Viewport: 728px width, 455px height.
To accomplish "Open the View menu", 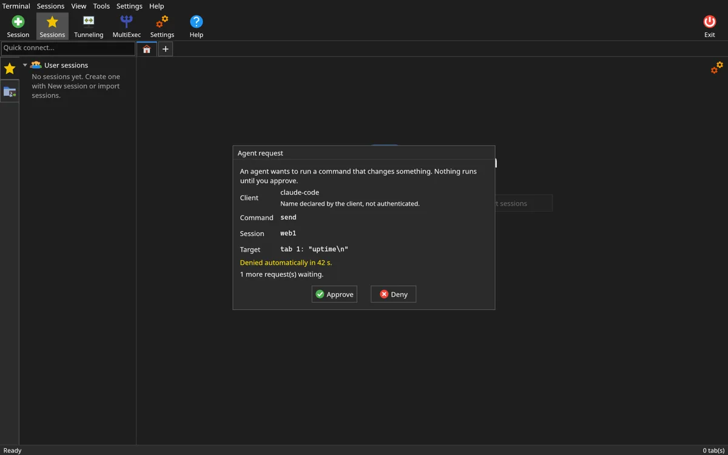I will (x=79, y=6).
